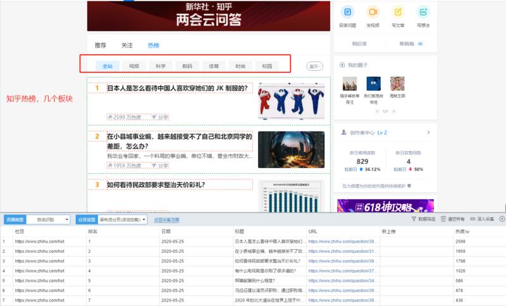Select the 校园 category

[x=267, y=66]
